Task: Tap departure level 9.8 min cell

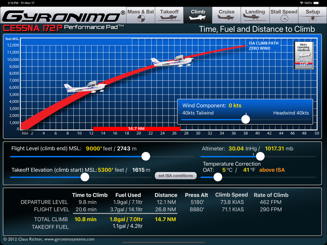Action: 87,202
